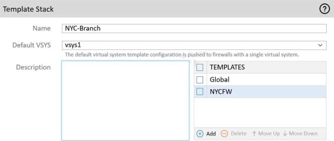Click the Move Up button label
The width and height of the screenshot is (334, 141).
coord(269,133)
